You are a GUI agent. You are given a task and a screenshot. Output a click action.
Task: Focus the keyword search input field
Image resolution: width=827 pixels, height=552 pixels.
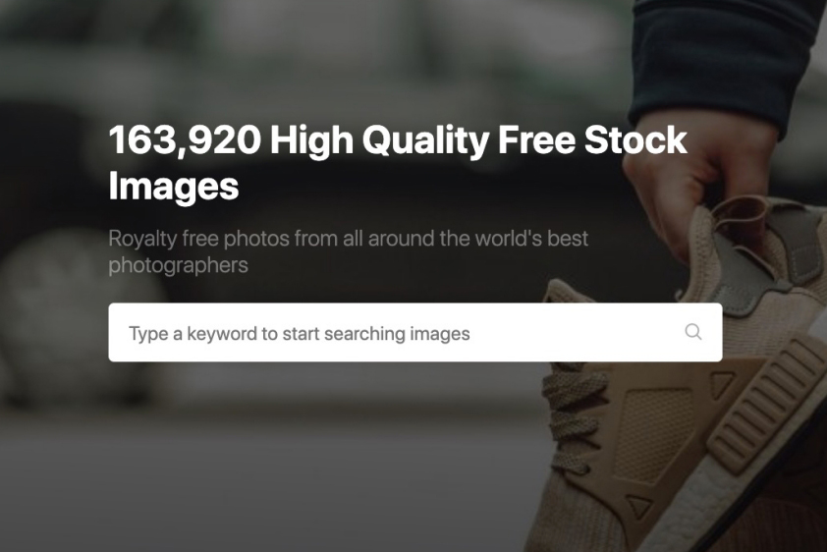click(415, 332)
